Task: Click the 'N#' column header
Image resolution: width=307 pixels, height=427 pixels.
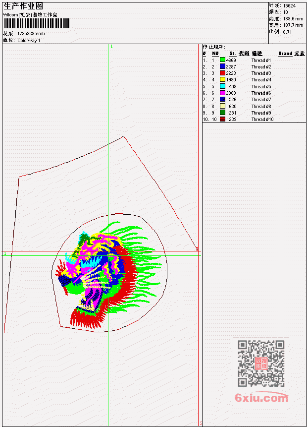Action: pos(215,54)
